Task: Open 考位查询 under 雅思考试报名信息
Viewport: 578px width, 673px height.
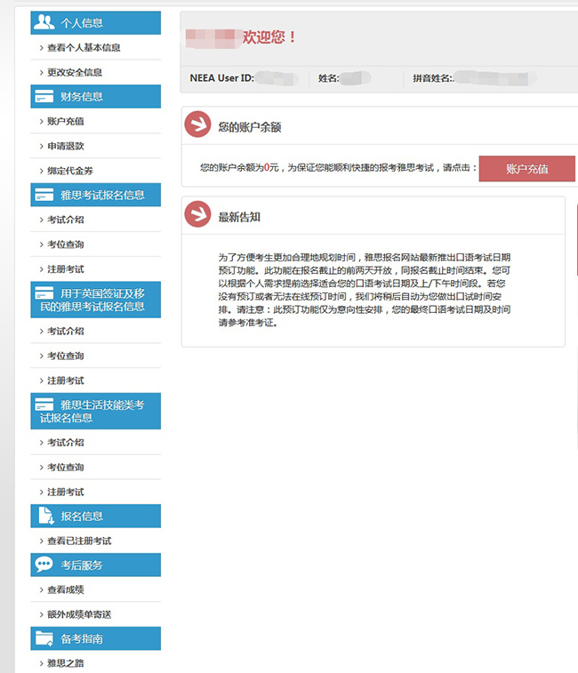Action: [x=66, y=244]
